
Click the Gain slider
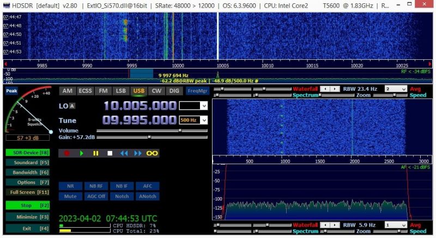click(152, 137)
